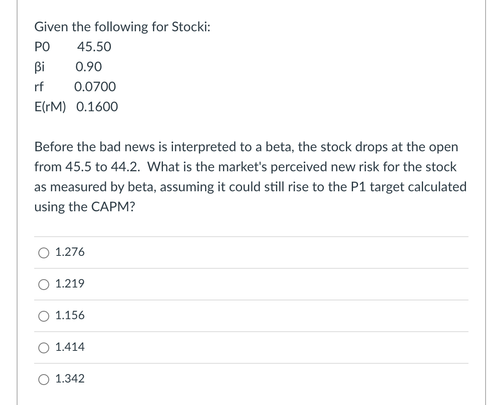Mark the 1.156 answer radio button

coord(44,316)
